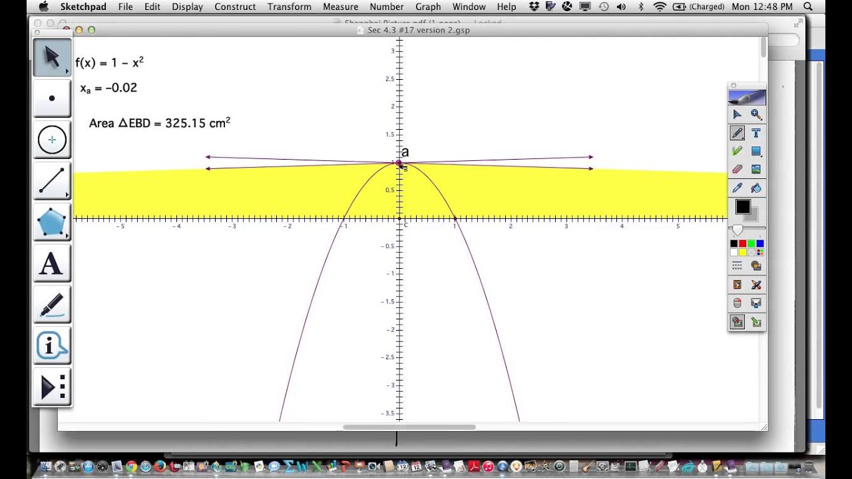The image size is (852, 479).
Task: Pick the picture insert tool in palette
Action: pyautogui.click(x=756, y=170)
